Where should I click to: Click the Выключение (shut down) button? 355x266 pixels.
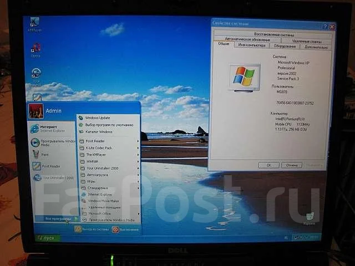pos(125,229)
